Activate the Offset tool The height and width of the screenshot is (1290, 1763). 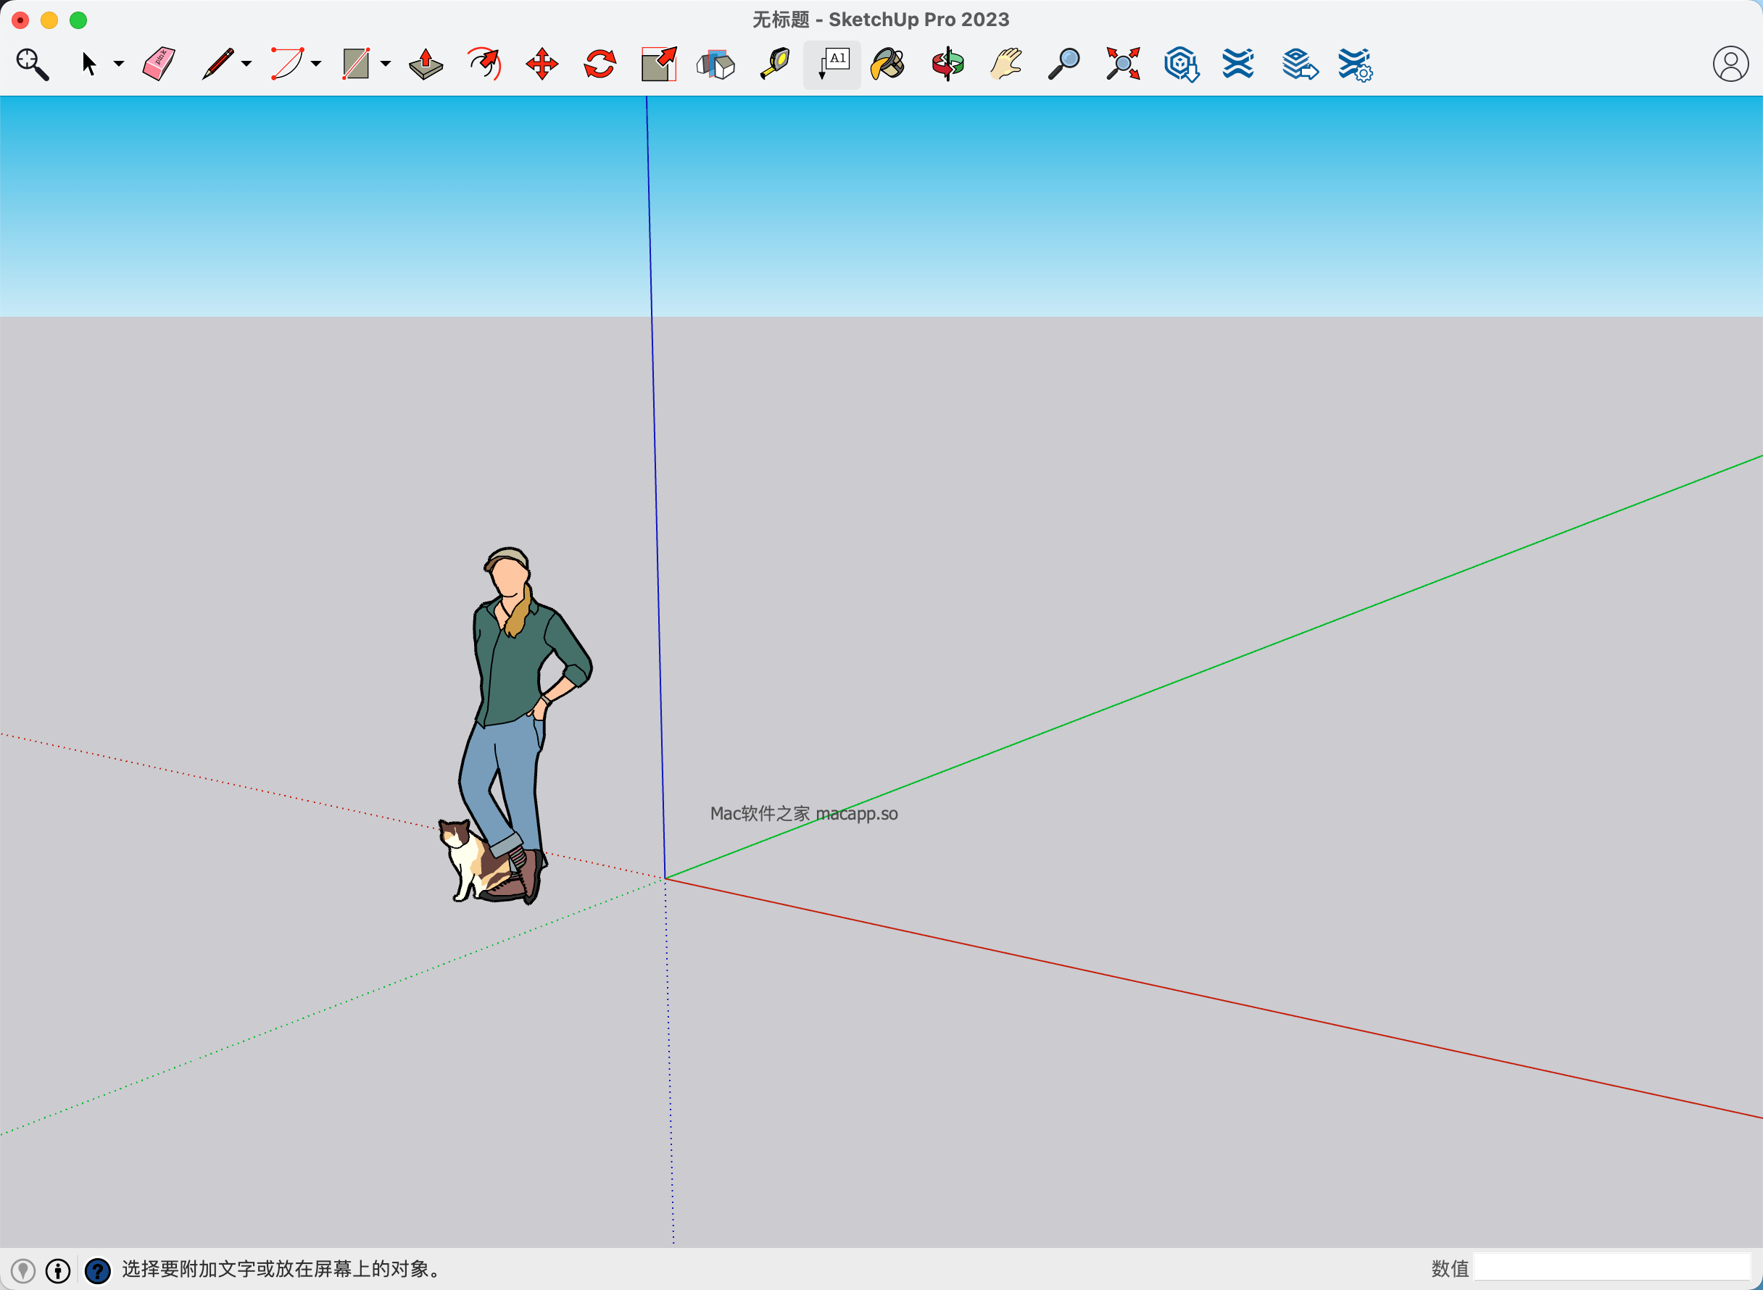[484, 64]
